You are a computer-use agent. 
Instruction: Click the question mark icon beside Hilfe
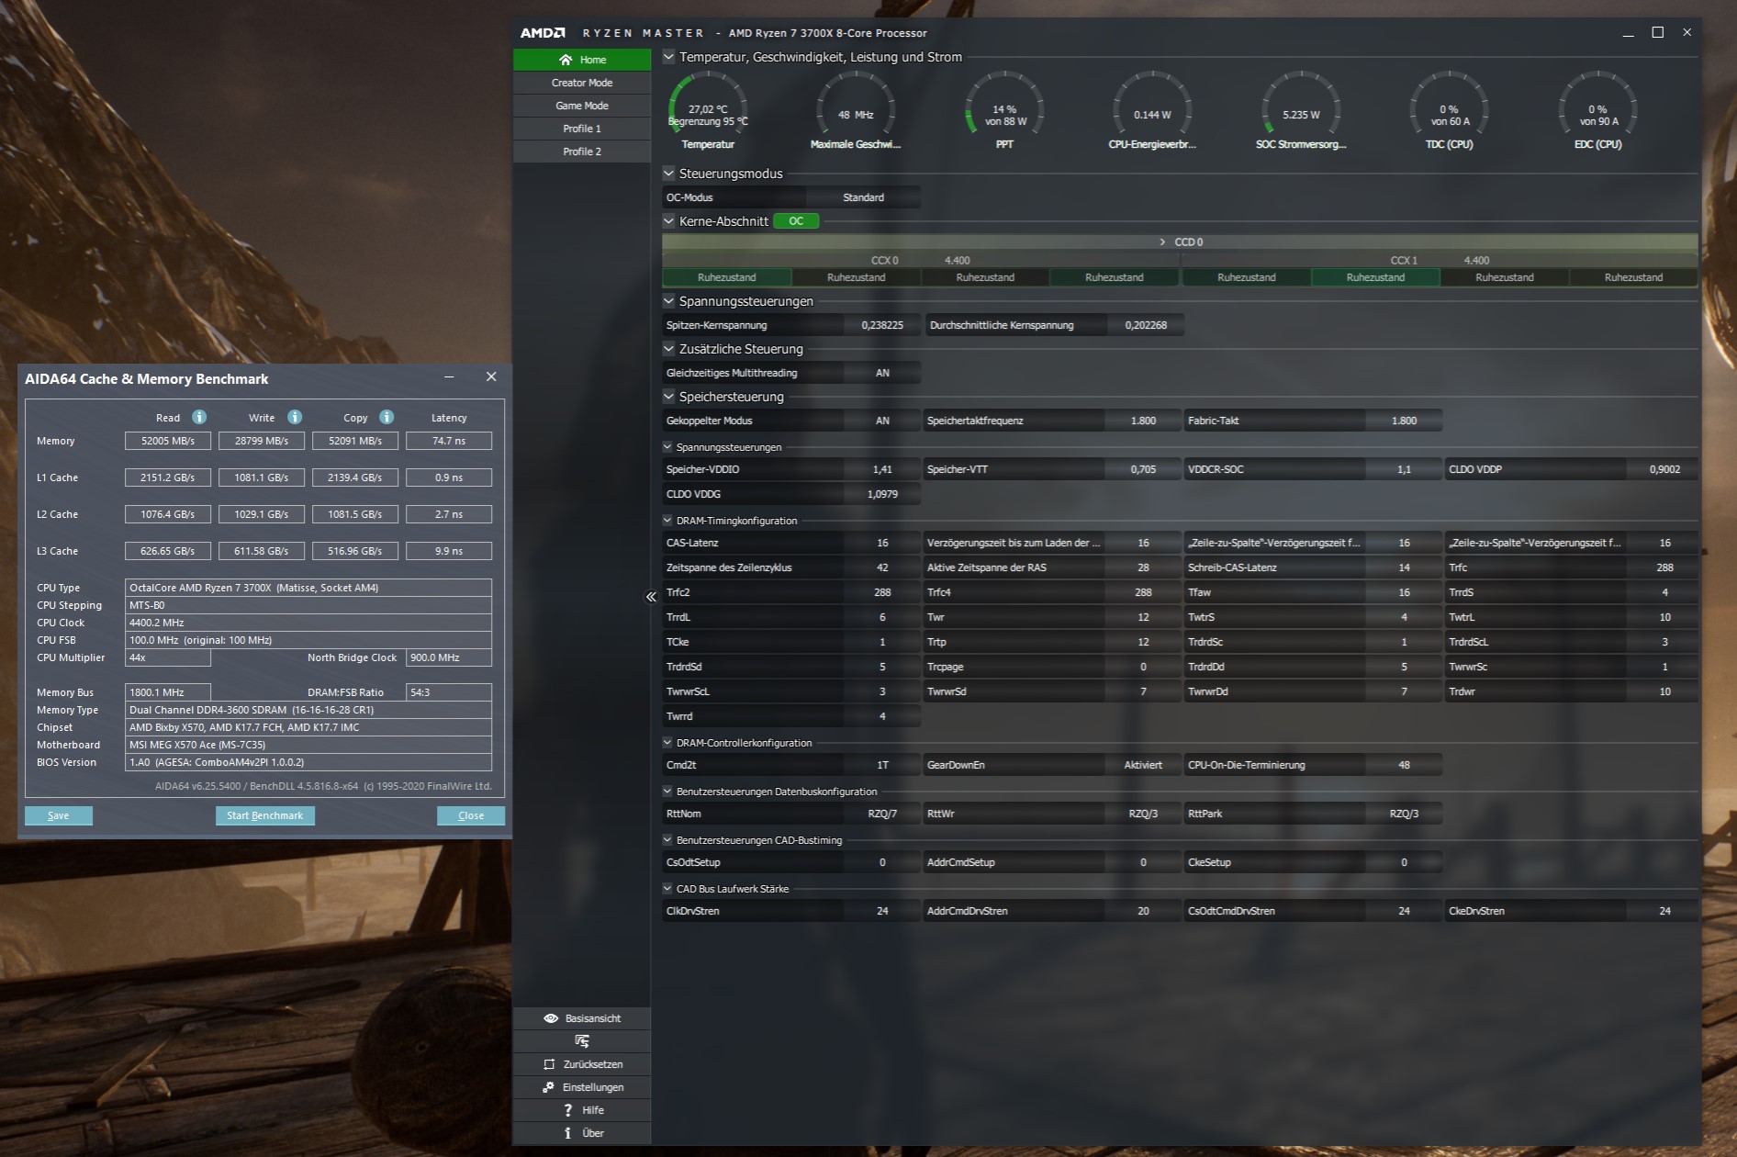[568, 1110]
